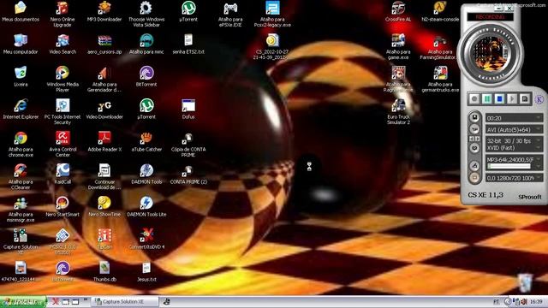Image resolution: width=548 pixels, height=308 pixels.
Task: Select Atalho para Pcsx2-legacy.exe icon
Action: (272, 15)
